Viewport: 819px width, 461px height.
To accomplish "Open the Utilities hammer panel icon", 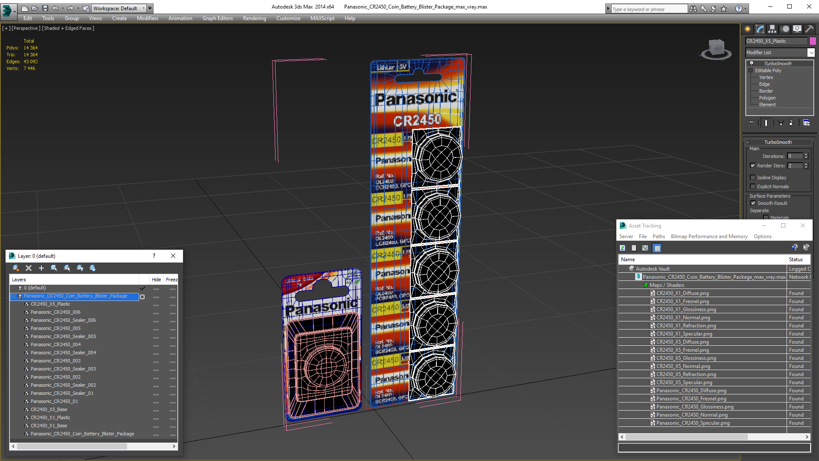I will 809,29.
